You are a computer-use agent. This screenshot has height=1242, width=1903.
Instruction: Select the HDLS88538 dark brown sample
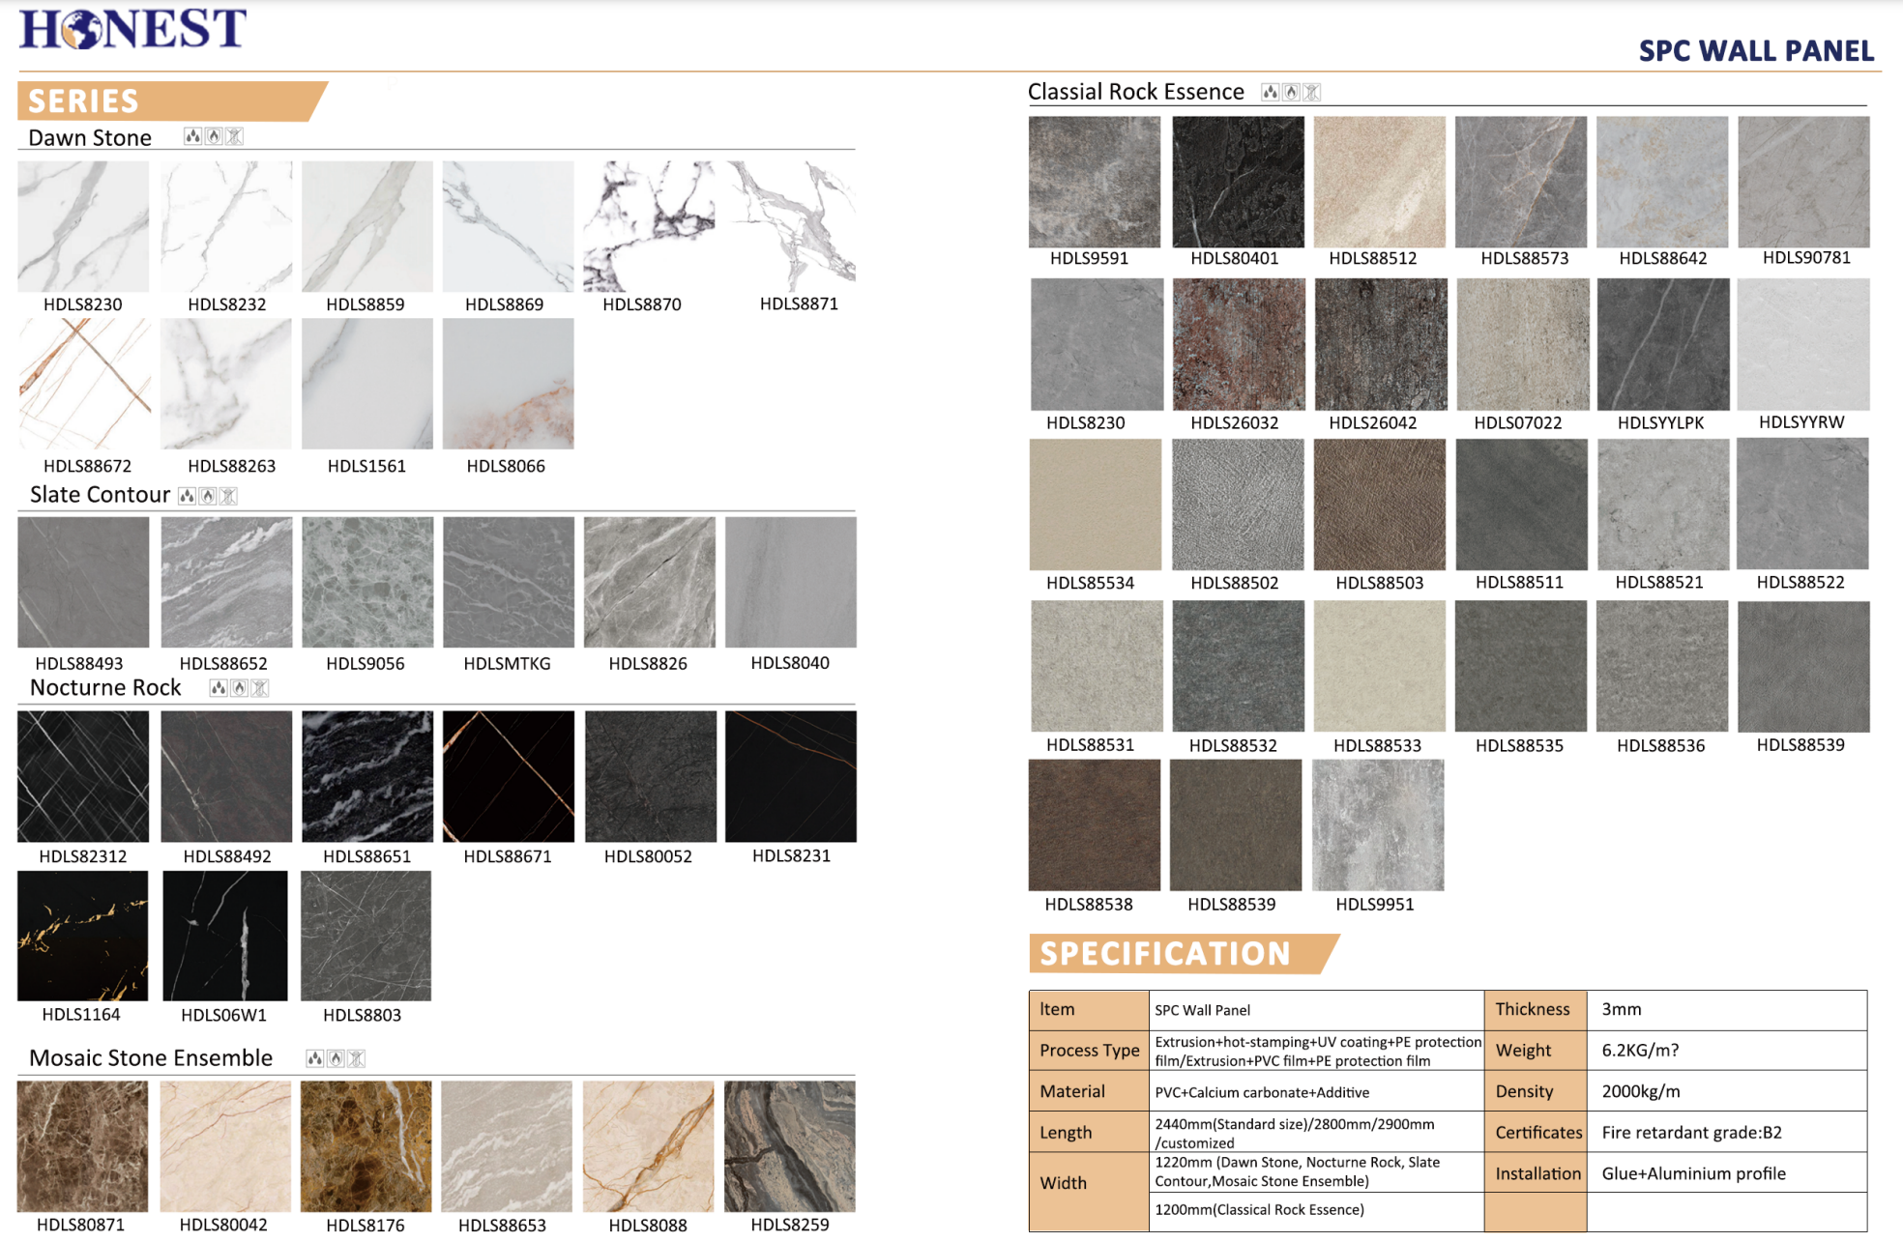(x=1095, y=824)
